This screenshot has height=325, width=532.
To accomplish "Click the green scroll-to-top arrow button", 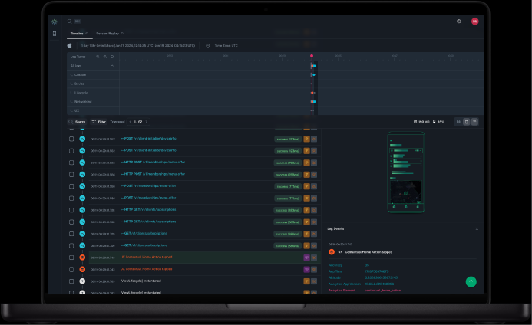I will pos(471,281).
